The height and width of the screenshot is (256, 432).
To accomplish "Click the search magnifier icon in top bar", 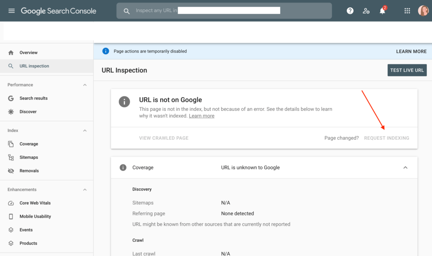I will (127, 11).
